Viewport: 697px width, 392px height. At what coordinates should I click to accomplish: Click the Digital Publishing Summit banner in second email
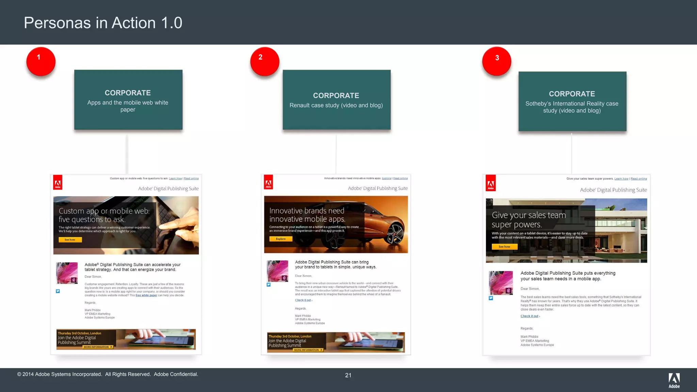click(x=336, y=342)
